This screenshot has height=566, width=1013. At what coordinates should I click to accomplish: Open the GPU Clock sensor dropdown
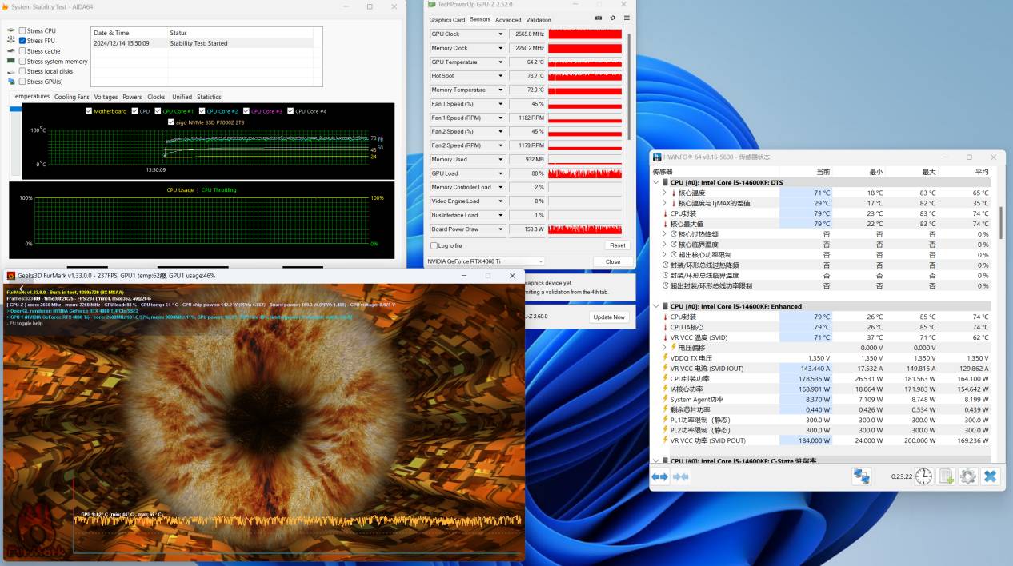pyautogui.click(x=501, y=34)
